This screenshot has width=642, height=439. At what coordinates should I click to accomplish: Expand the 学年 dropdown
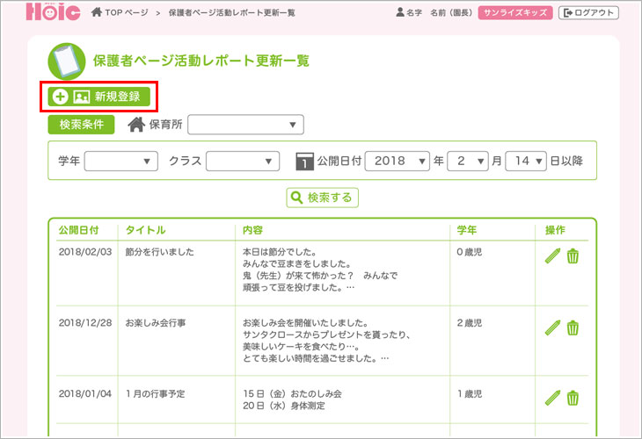[x=120, y=162]
